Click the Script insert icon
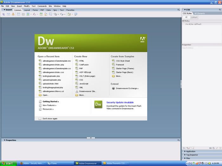Screen dimensions: 222x166 tap(62, 14)
